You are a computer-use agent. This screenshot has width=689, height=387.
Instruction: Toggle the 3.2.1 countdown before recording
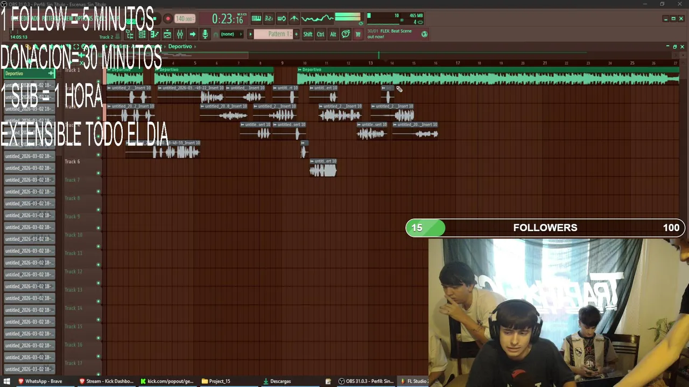pyautogui.click(x=269, y=18)
